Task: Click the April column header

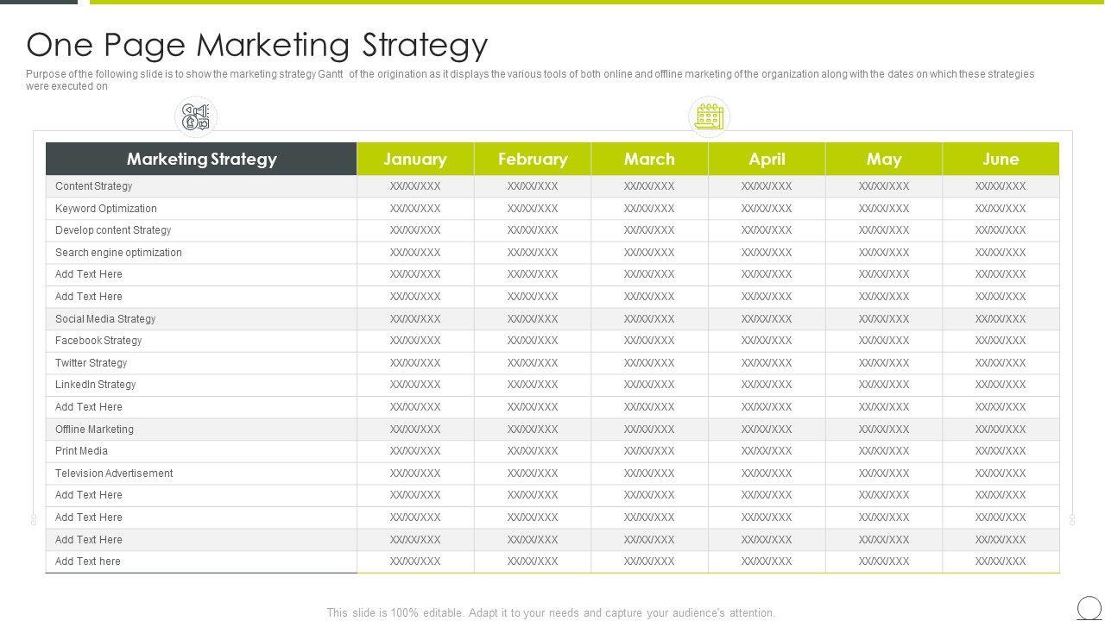Action: [767, 159]
